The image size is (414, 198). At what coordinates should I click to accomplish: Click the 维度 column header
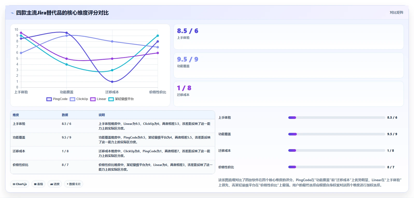(x=16, y=115)
